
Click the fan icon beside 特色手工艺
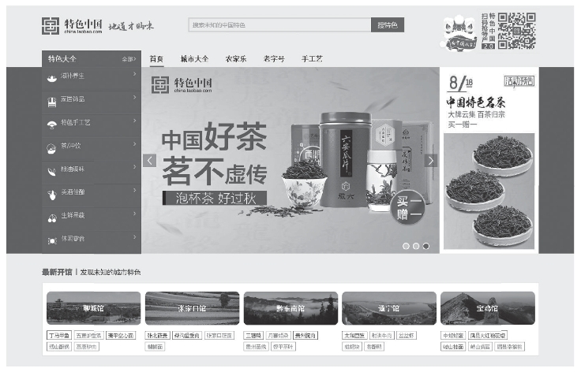tap(52, 125)
